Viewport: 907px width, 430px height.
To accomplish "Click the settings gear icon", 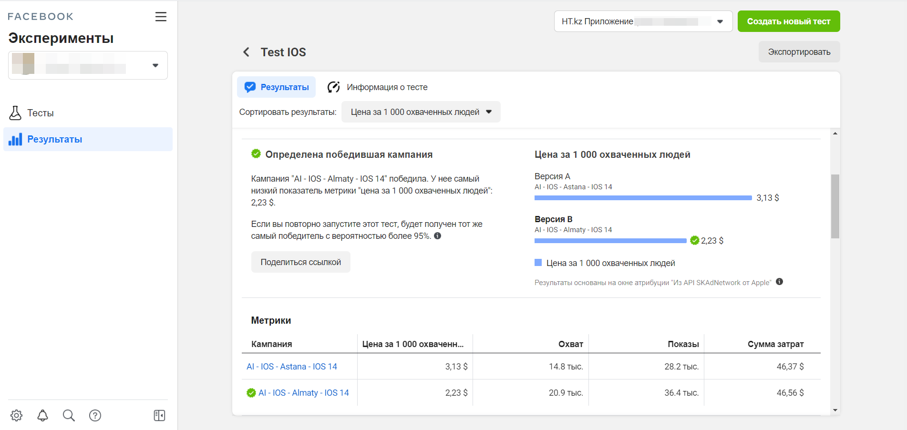I will 17,415.
